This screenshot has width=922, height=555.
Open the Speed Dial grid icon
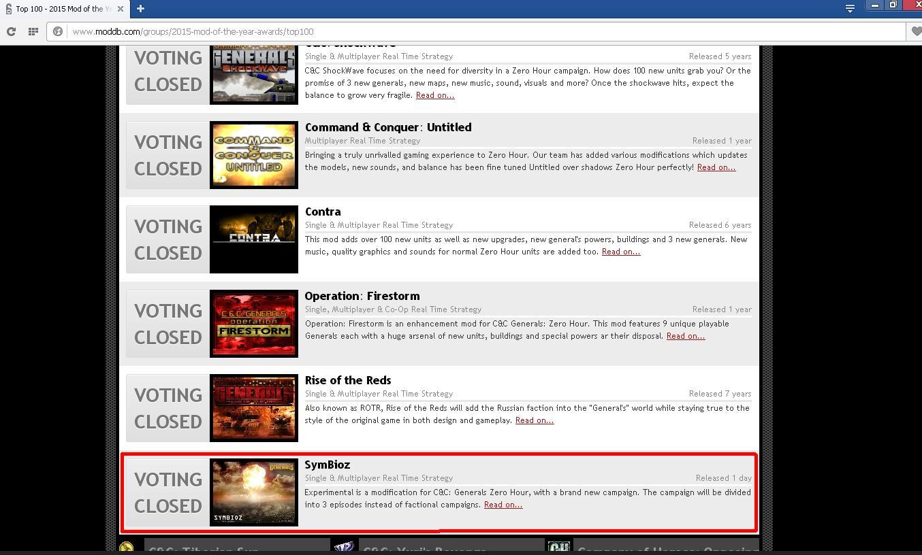(x=33, y=31)
